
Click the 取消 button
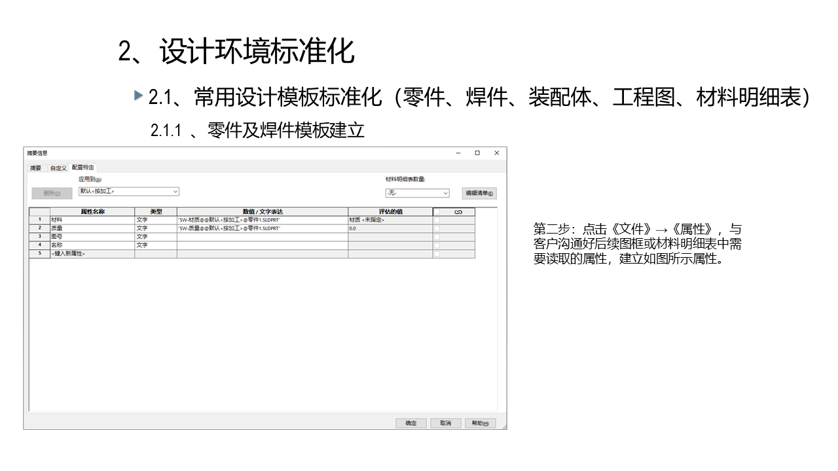pos(446,423)
